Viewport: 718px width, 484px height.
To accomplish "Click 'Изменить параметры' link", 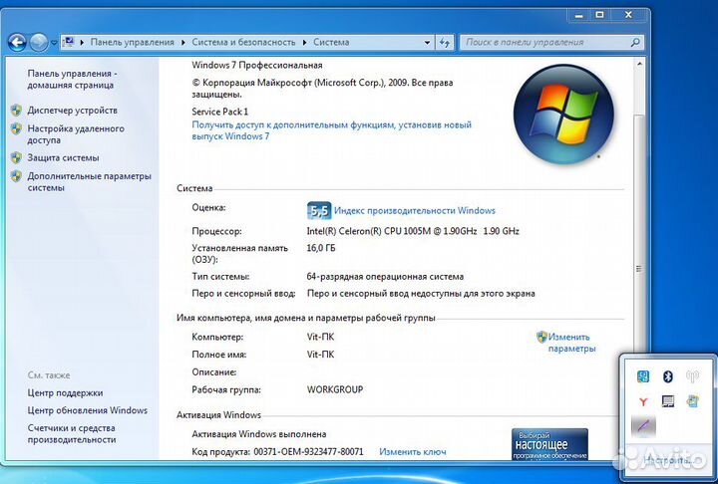I will pyautogui.click(x=571, y=343).
